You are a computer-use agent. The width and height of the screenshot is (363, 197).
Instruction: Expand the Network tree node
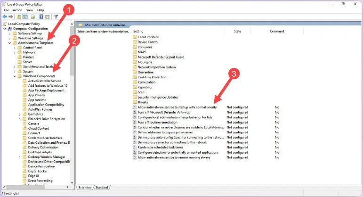15,52
